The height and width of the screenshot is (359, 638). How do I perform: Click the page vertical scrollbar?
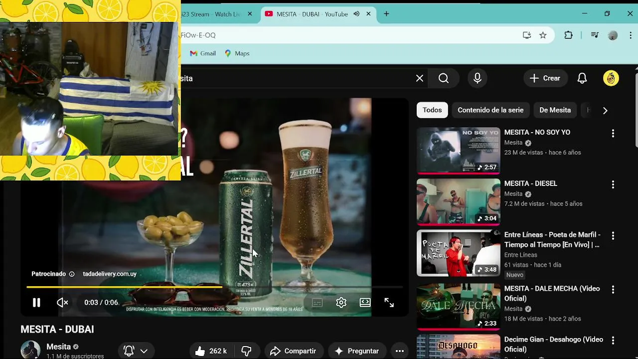coord(636,110)
